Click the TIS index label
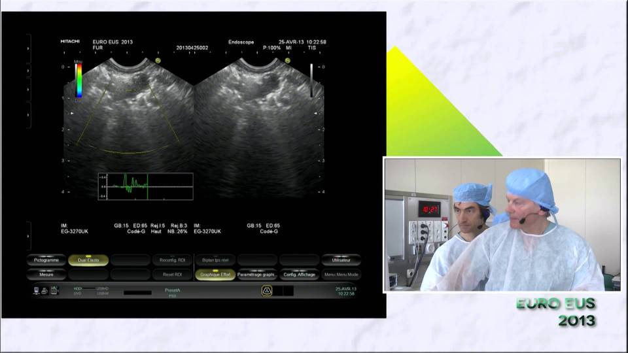The image size is (628, 353). [311, 48]
